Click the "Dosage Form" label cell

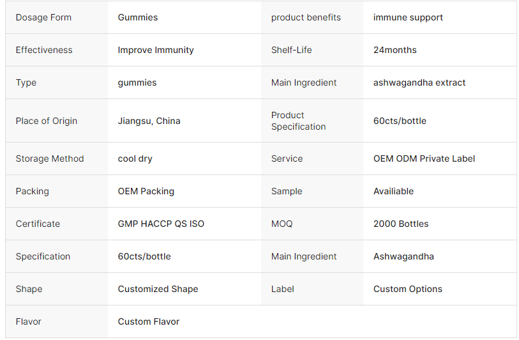tap(43, 17)
